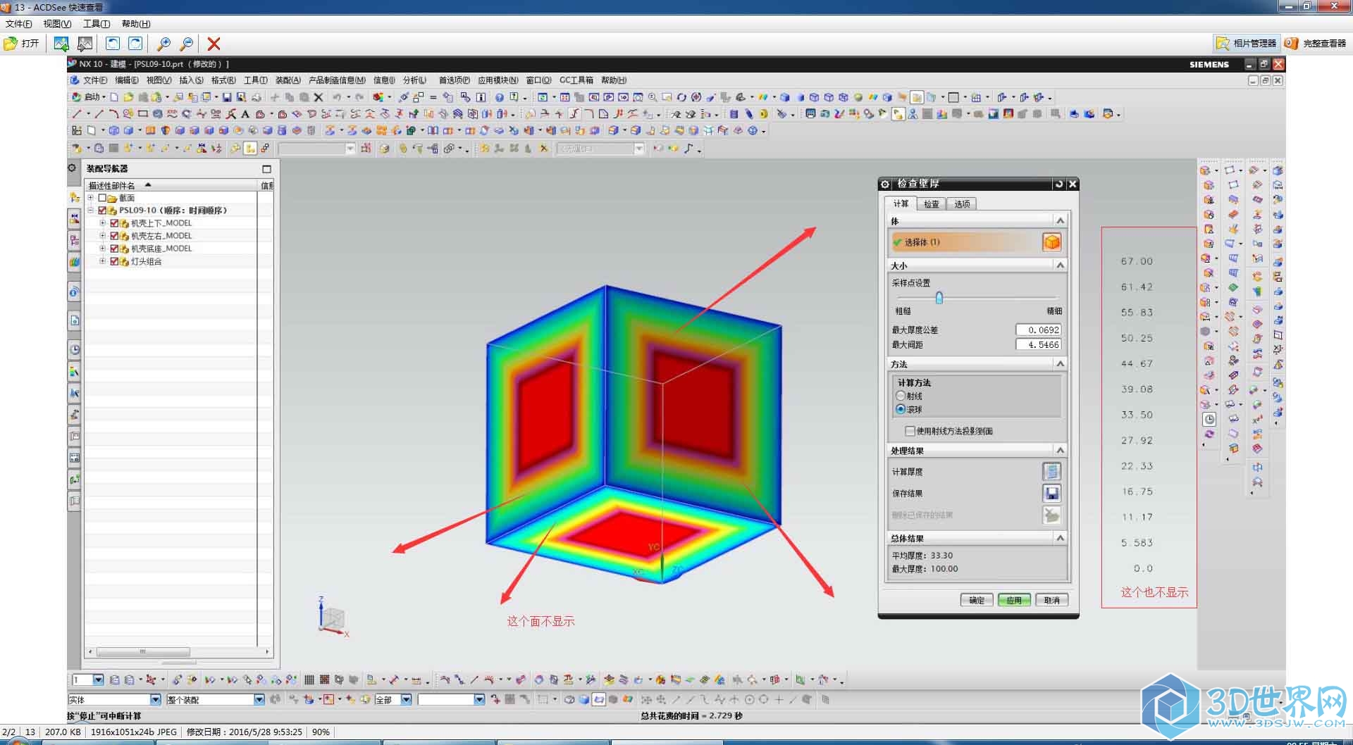Click ACDSee red delete X icon
Viewport: 1353px width, 745px height.
[x=214, y=44]
